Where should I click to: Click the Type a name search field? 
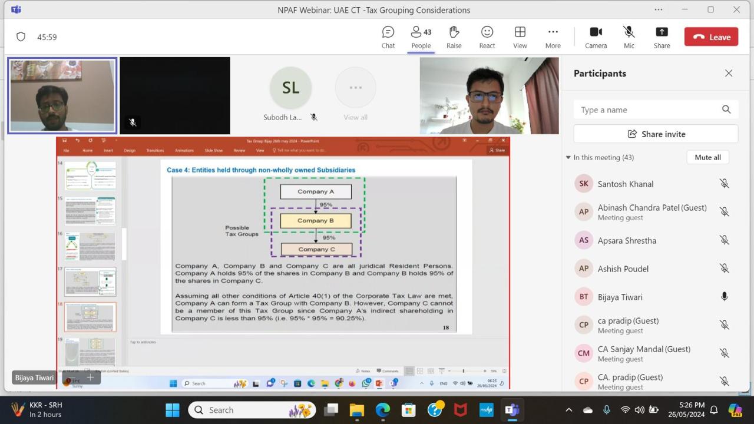tap(648, 110)
